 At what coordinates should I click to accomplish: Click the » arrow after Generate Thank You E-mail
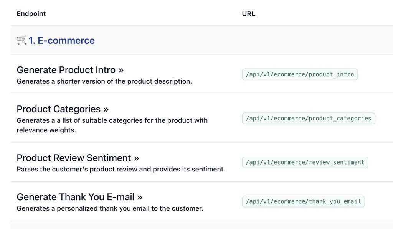140,197
